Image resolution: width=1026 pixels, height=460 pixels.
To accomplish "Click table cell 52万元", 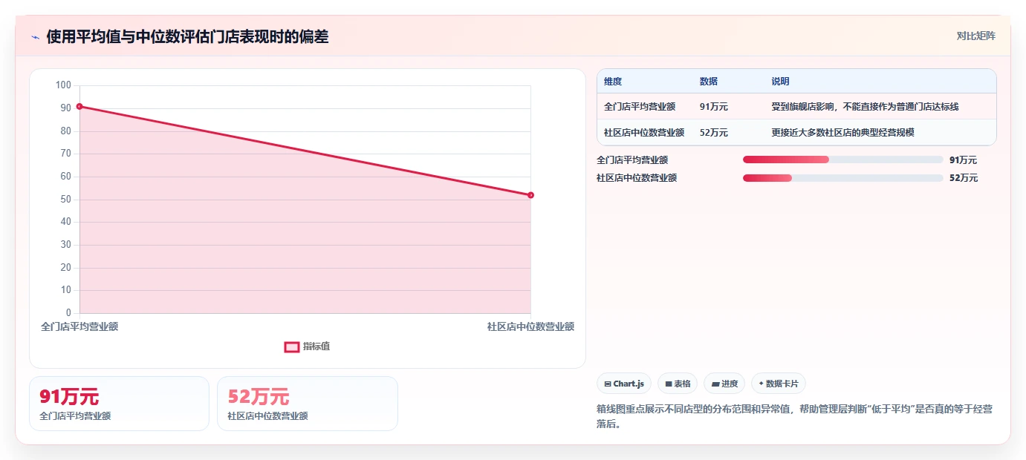I will click(x=713, y=133).
